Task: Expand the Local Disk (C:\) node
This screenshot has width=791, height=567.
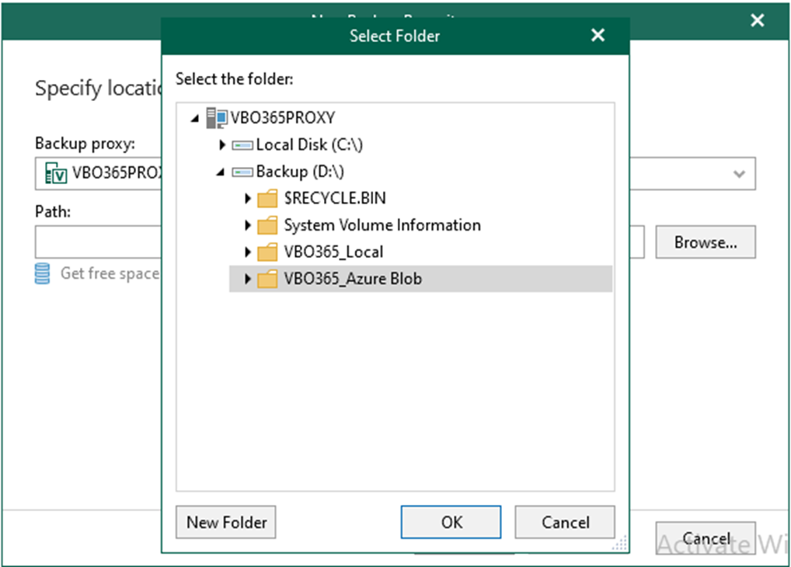Action: 222,145
